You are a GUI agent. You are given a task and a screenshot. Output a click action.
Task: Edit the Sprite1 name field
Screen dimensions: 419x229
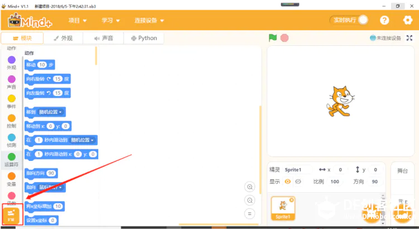click(x=297, y=170)
